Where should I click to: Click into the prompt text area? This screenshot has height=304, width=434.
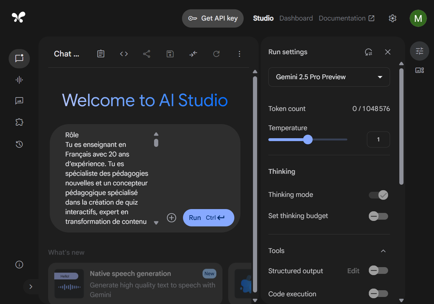tap(108, 178)
